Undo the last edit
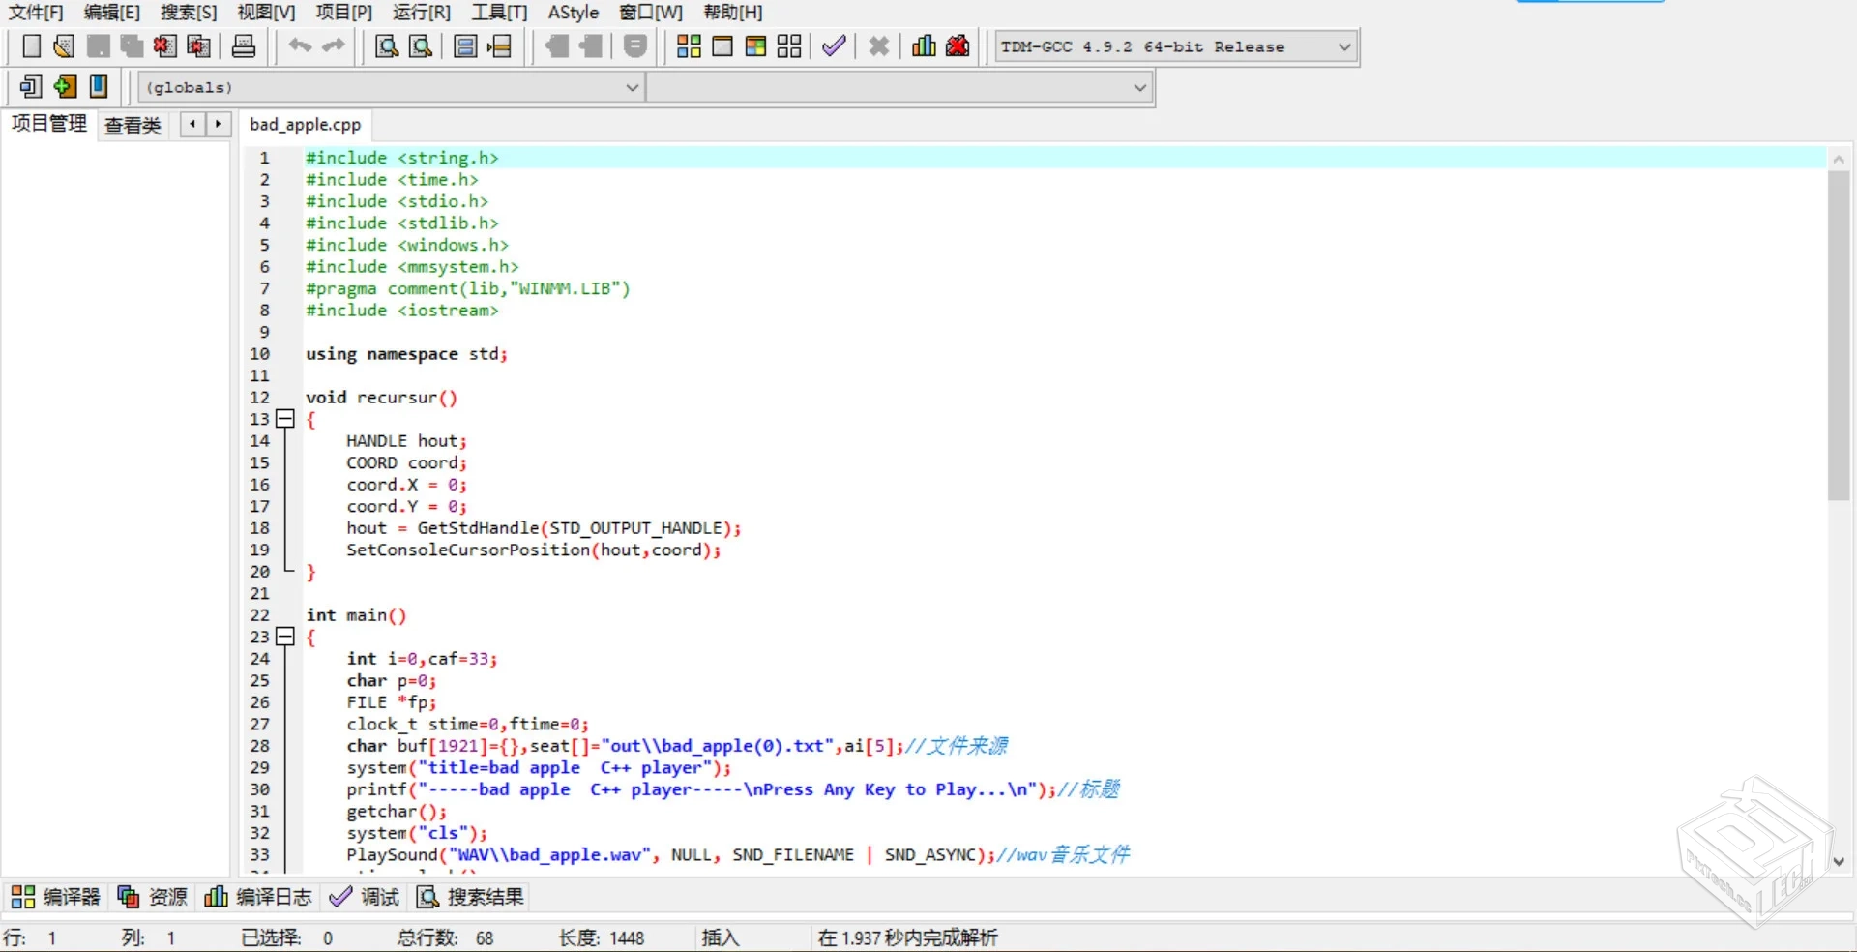The height and width of the screenshot is (952, 1857). coord(299,45)
